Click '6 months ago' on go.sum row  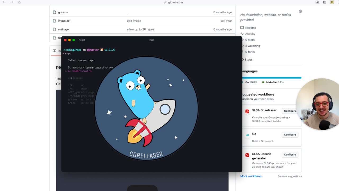(222, 12)
